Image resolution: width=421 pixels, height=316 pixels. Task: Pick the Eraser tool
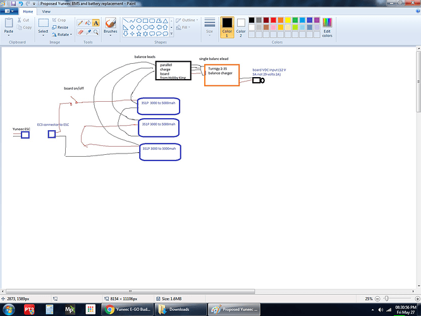click(80, 32)
